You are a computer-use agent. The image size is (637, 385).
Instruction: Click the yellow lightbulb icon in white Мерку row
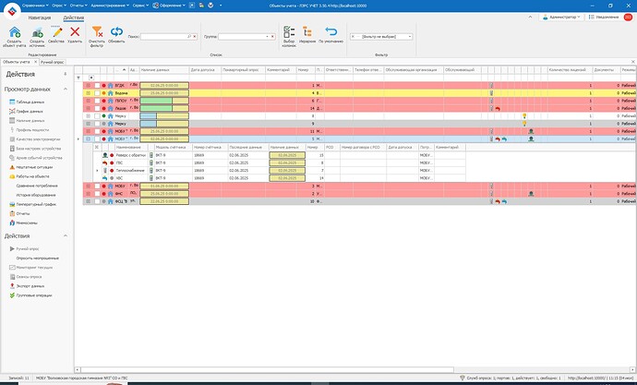524,116
